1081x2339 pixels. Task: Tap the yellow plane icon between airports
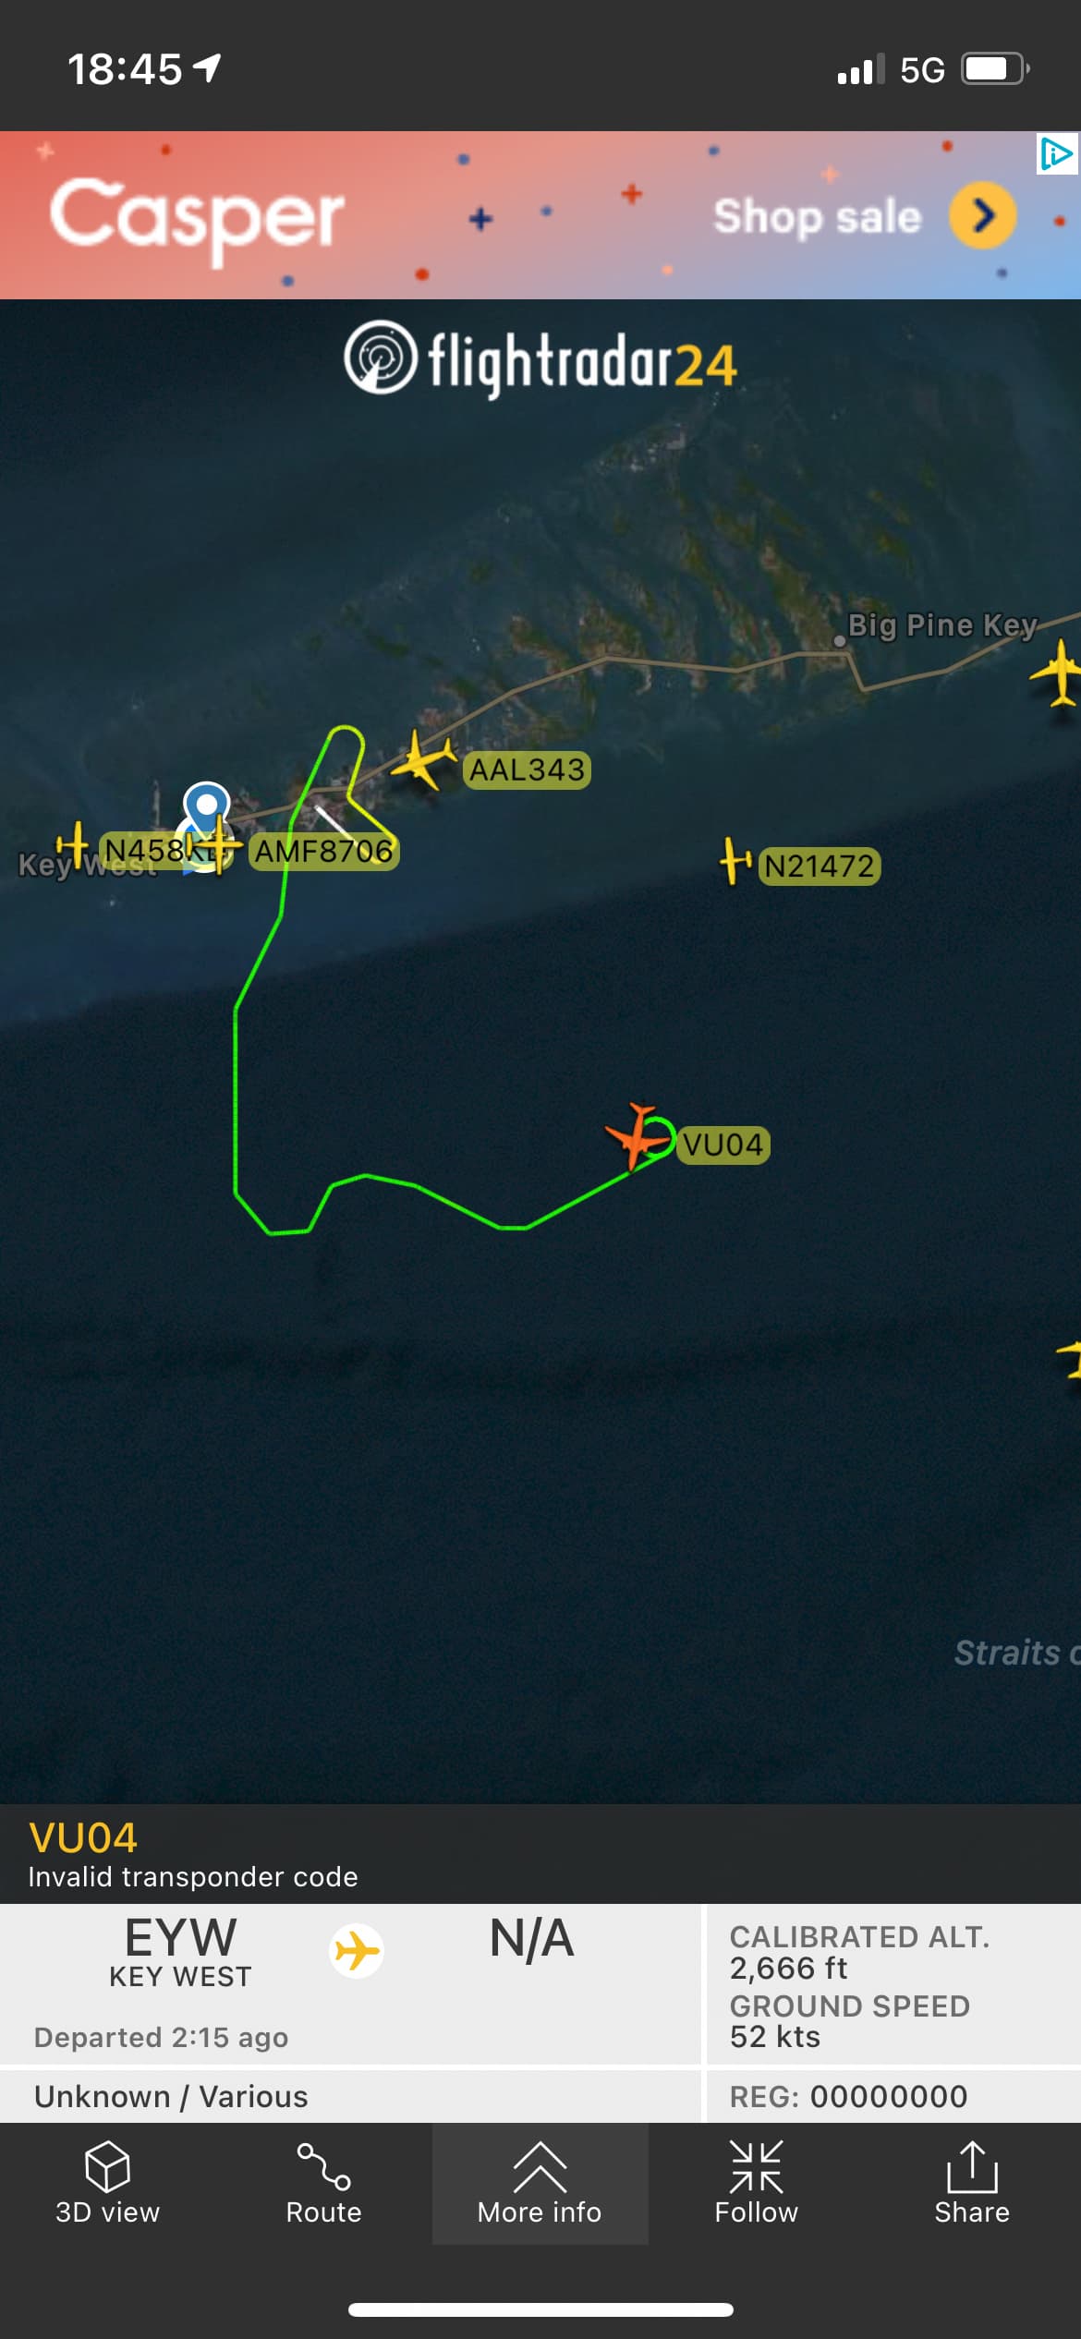point(357,1951)
